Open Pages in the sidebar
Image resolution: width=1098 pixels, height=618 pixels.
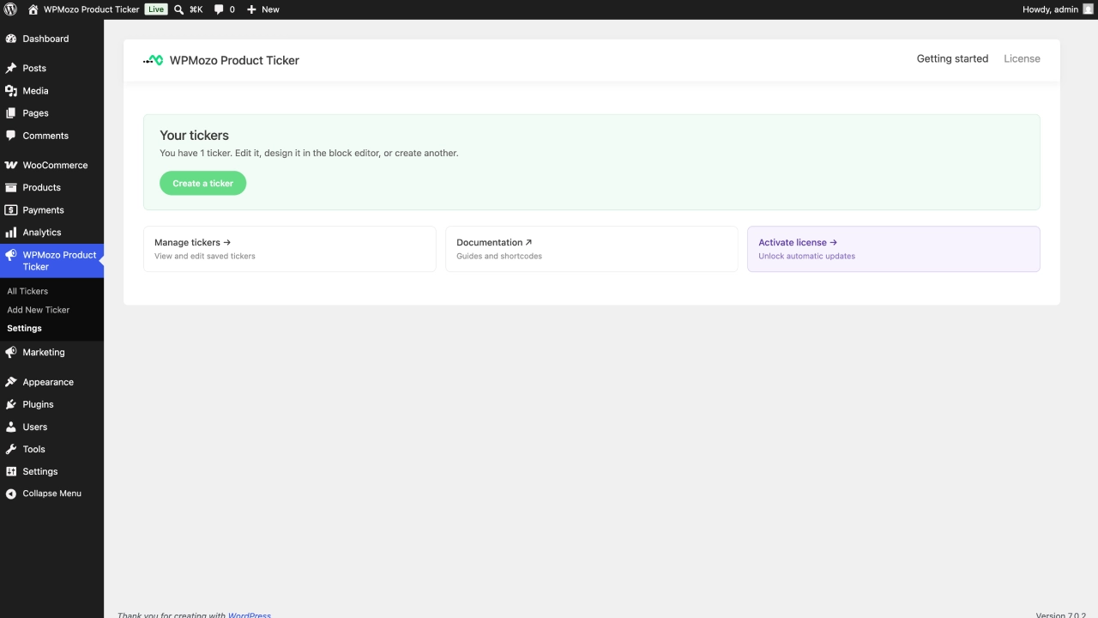coord(51,112)
